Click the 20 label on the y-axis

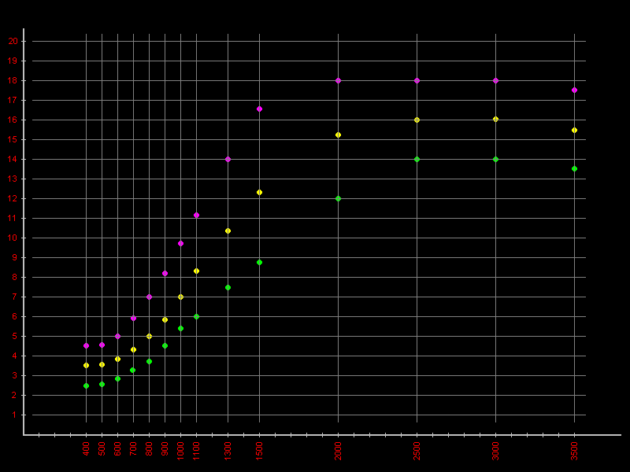click(x=13, y=41)
